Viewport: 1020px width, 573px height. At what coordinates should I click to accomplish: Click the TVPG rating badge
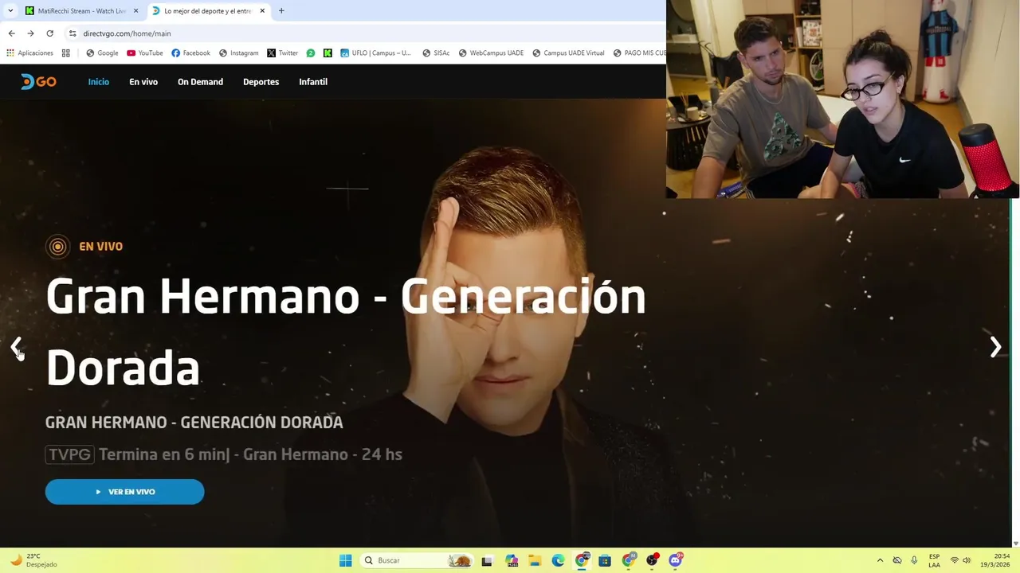point(69,454)
